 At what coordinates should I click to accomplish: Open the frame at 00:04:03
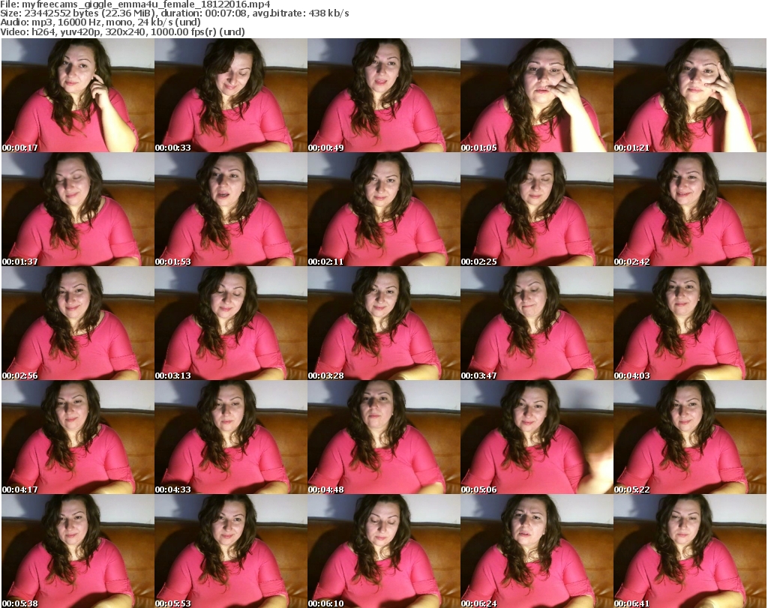(689, 323)
